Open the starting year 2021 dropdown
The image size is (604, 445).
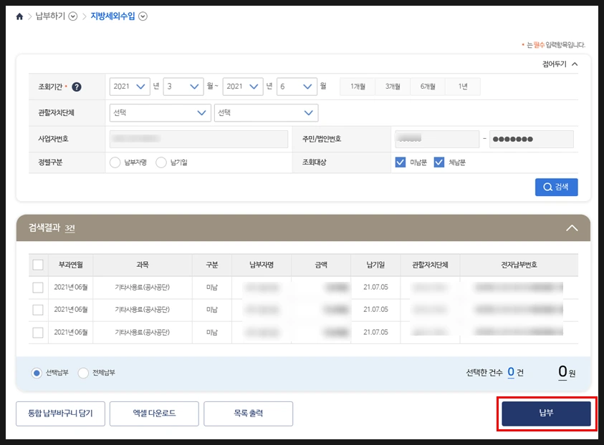(129, 85)
